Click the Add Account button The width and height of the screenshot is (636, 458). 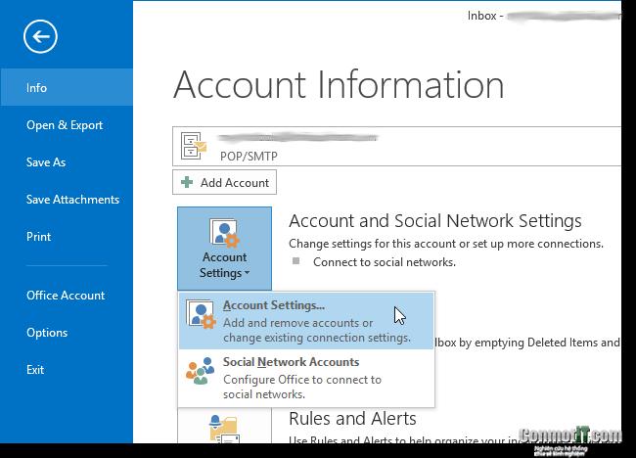point(224,183)
